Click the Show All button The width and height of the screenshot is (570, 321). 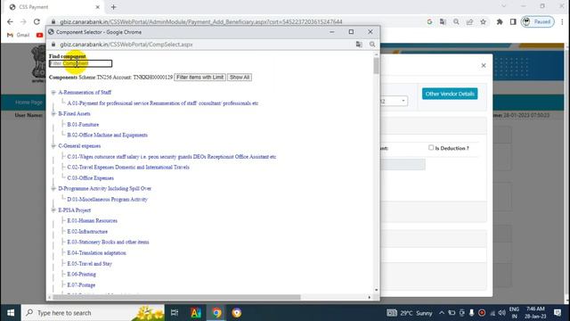click(240, 78)
